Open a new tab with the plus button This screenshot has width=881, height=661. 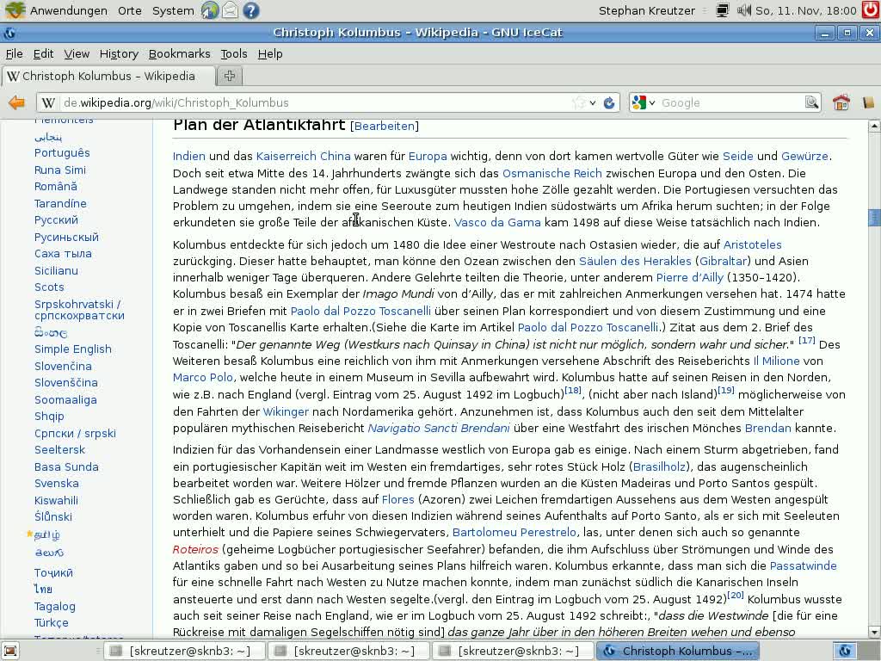[x=230, y=76]
